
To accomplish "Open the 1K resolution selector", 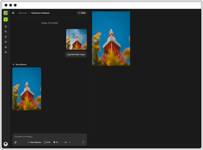I will click(56, 142).
